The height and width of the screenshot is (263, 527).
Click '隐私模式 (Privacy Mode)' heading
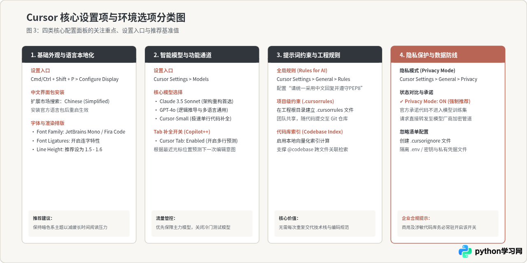point(427,71)
